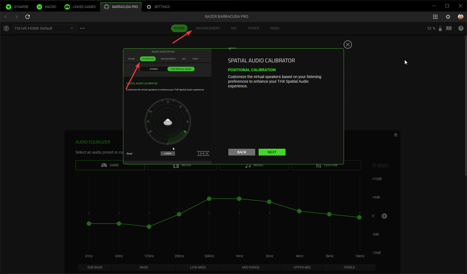Click the Settings gear icon in tab bar
467x274 pixels.
coord(149,7)
